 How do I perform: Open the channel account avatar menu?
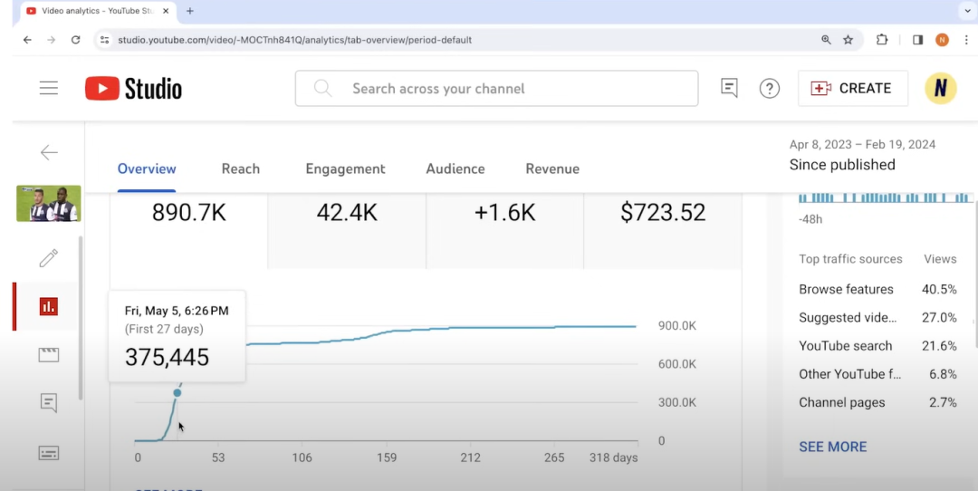click(940, 89)
